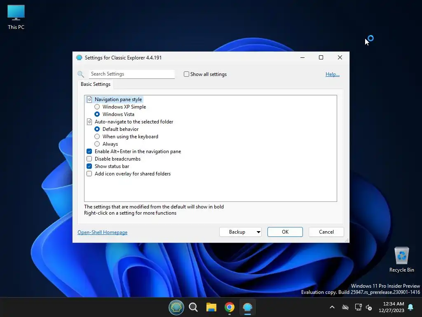422x317 pixels.
Task: Choose Windows Vista radio option
Action: click(x=97, y=114)
